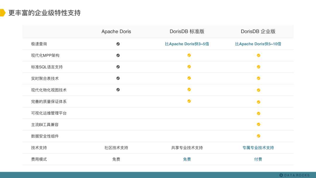Click 免费 under Apache Doris column
Image resolution: width=316 pixels, height=178 pixels.
[x=116, y=159]
